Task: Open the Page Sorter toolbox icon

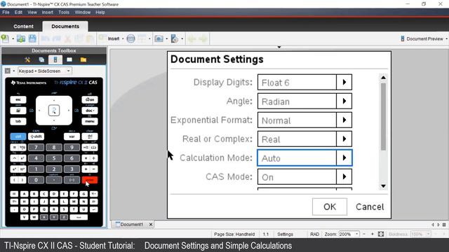Action: [x=41, y=59]
